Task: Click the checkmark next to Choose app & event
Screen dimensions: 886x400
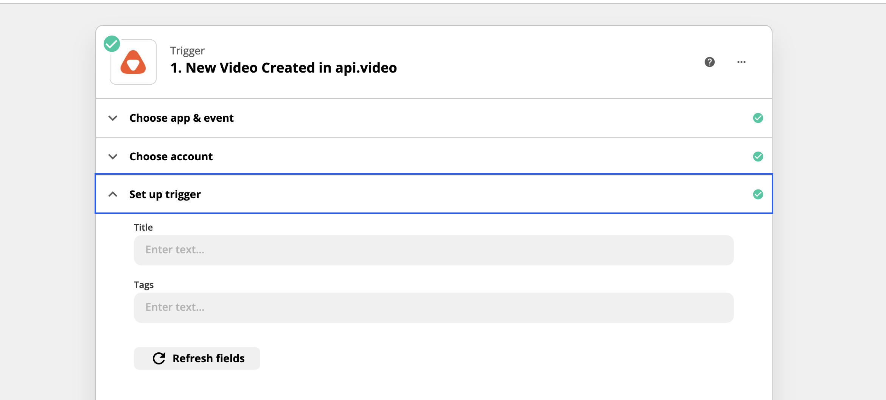Action: coord(758,118)
